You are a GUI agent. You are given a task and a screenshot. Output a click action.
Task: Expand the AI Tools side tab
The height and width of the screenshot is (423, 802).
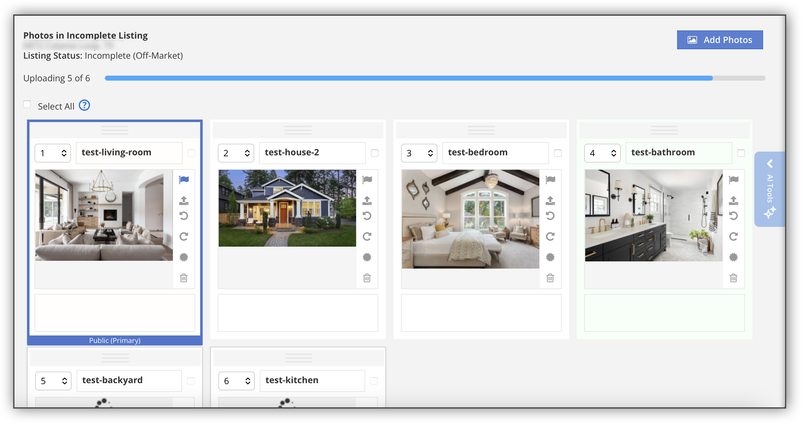click(x=770, y=189)
